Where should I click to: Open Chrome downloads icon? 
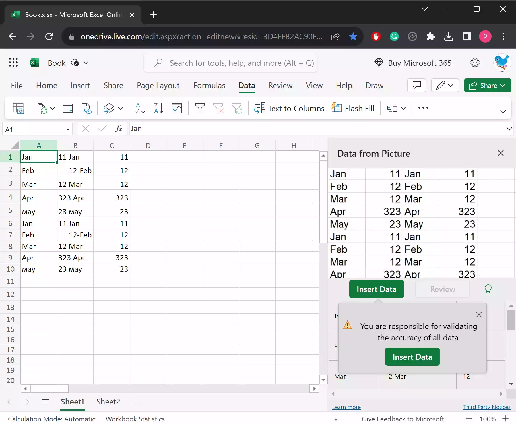[x=449, y=36]
